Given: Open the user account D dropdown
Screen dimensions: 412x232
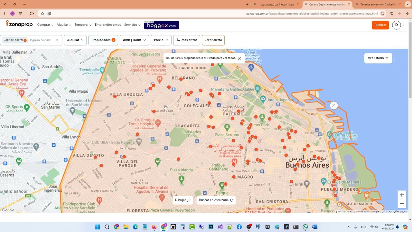Looking at the screenshot, I should click(x=398, y=25).
